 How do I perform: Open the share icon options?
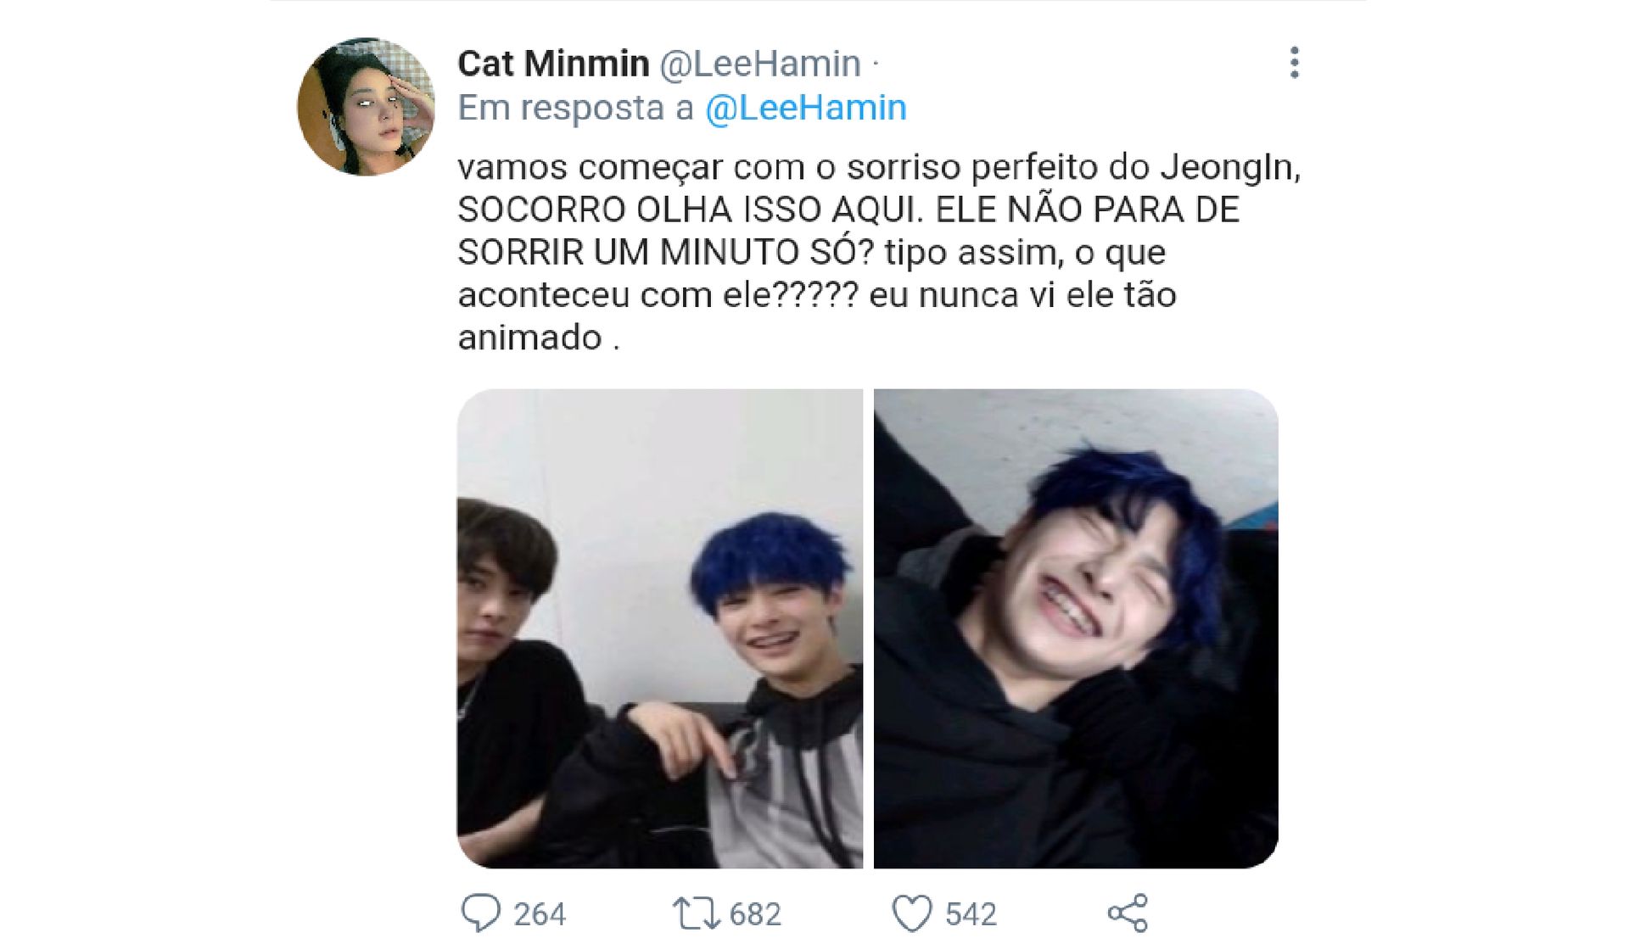[1128, 913]
